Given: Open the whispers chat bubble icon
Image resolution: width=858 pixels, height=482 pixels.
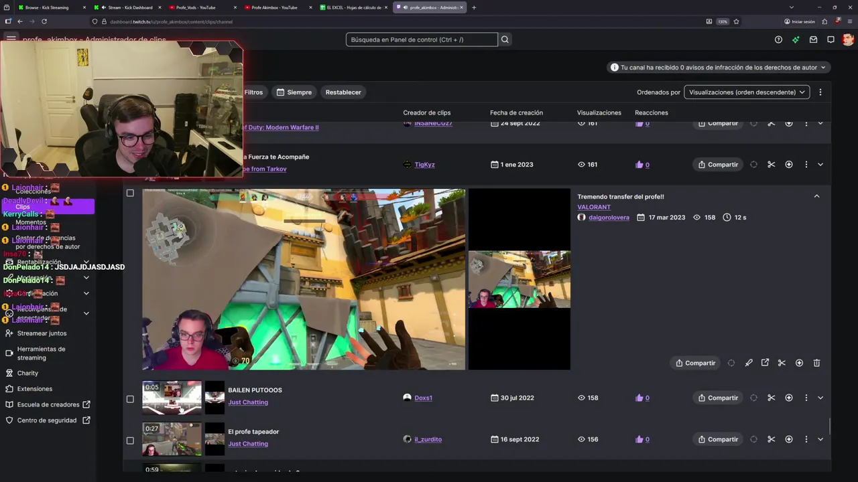Looking at the screenshot, I should click(831, 39).
